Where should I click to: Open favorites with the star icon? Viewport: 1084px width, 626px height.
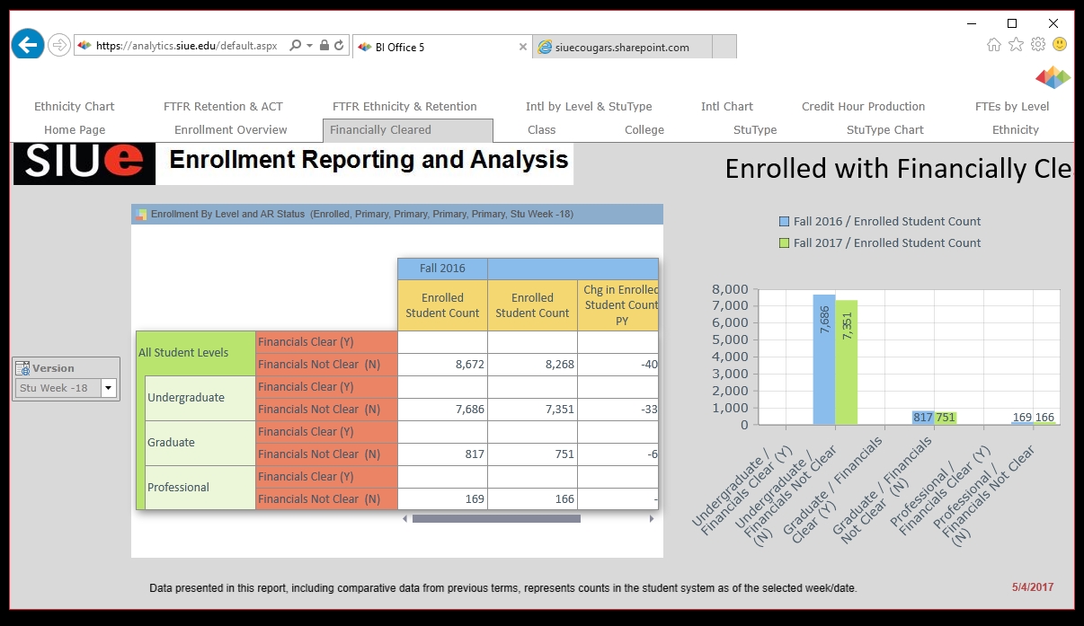pos(1016,44)
